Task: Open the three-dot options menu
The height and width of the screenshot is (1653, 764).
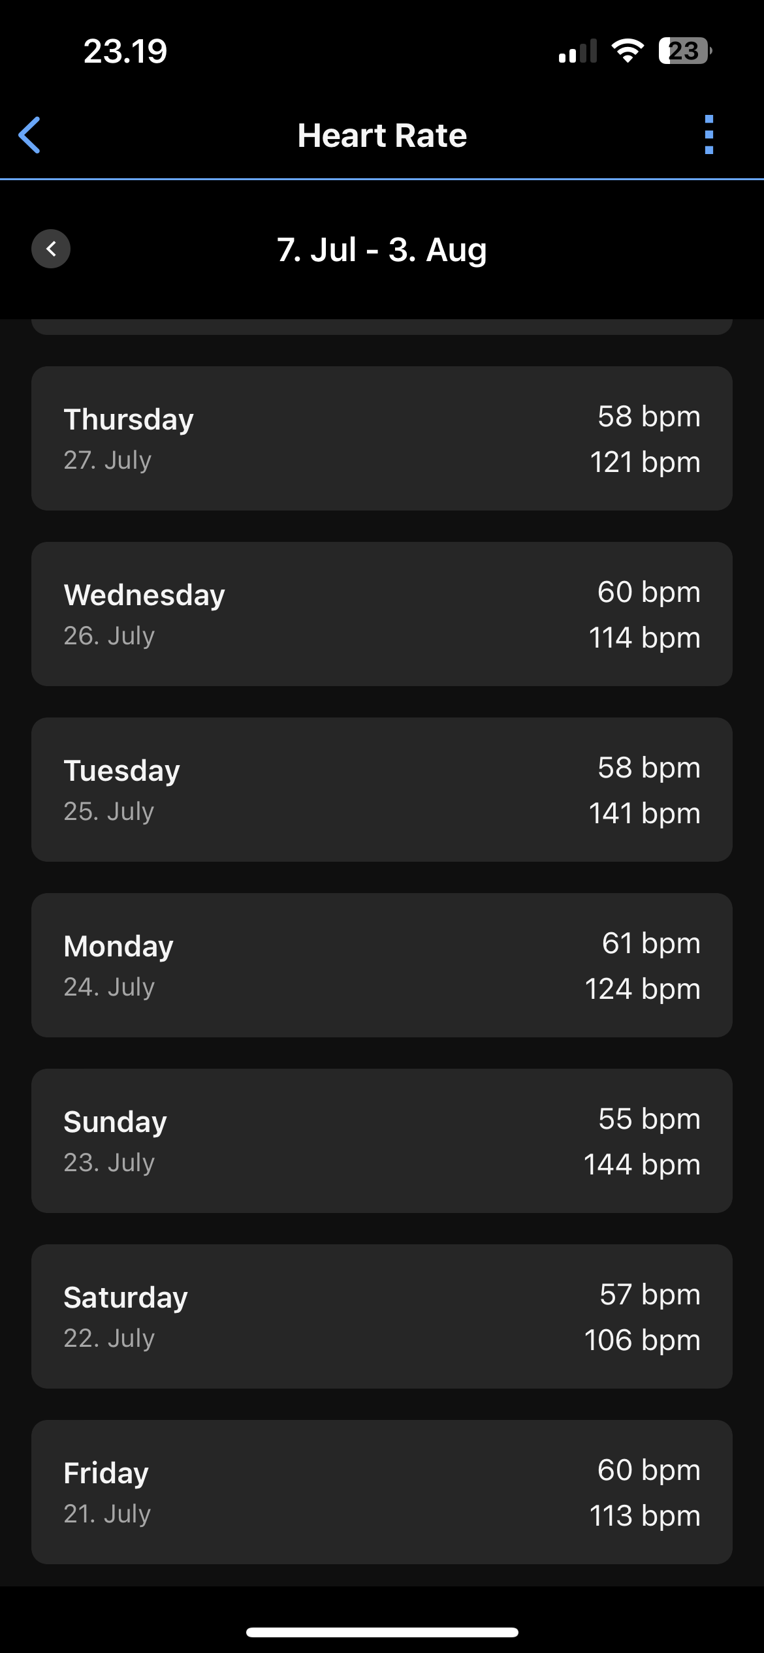Action: (709, 135)
